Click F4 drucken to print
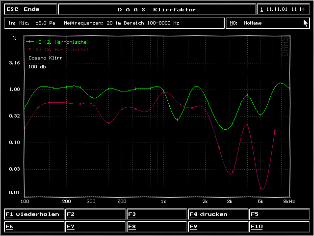Screen dimensions: 314x236 [218, 214]
